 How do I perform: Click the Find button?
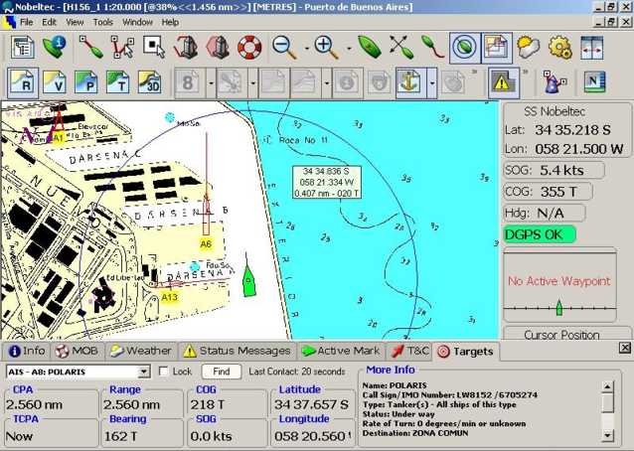(x=222, y=371)
